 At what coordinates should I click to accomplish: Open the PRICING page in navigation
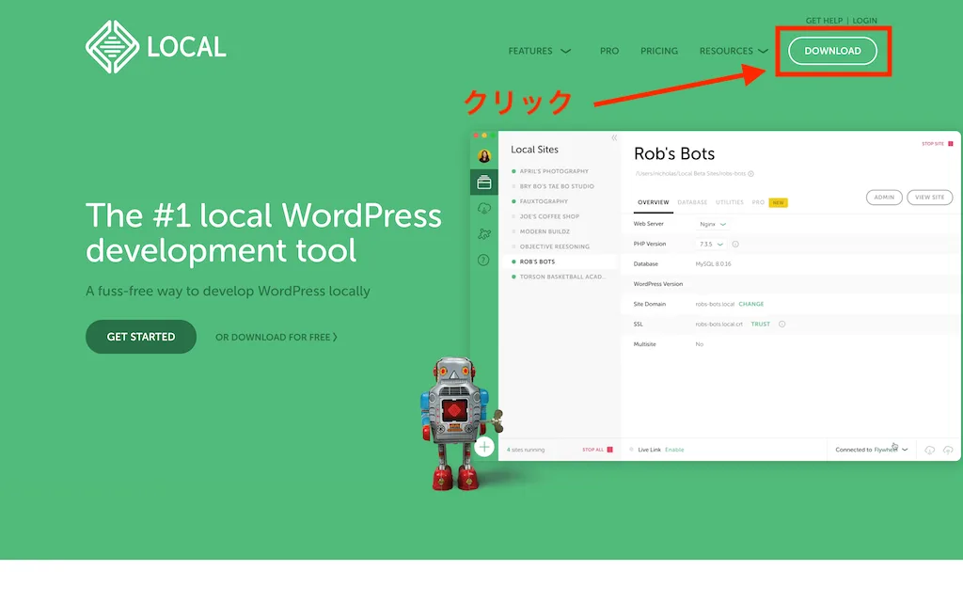[659, 51]
